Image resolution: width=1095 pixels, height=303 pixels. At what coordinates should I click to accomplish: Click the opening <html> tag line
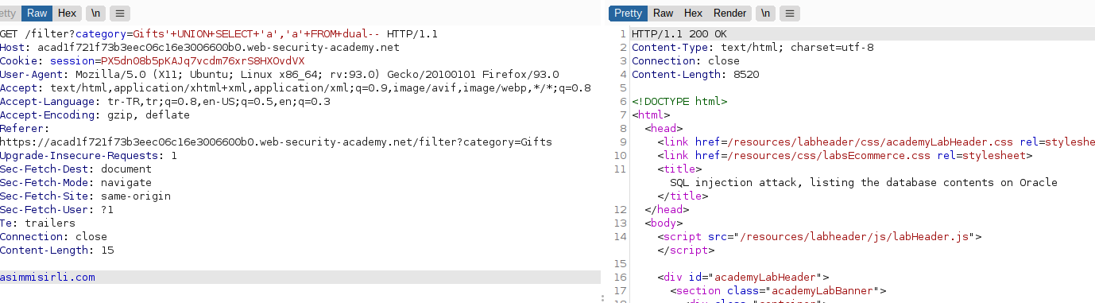tap(651, 115)
